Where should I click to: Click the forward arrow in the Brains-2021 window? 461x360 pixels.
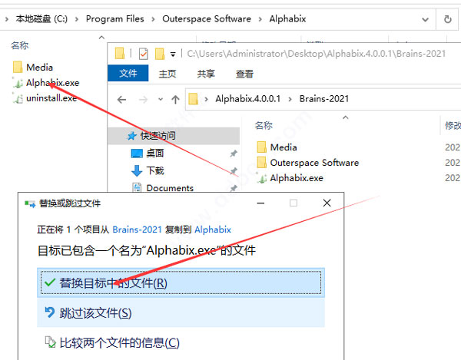(x=143, y=100)
